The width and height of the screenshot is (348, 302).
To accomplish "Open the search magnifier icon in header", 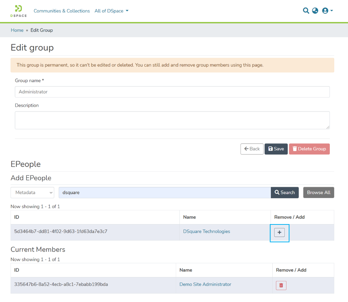I will point(306,11).
